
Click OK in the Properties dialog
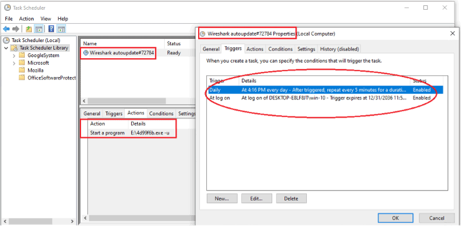click(x=396, y=218)
